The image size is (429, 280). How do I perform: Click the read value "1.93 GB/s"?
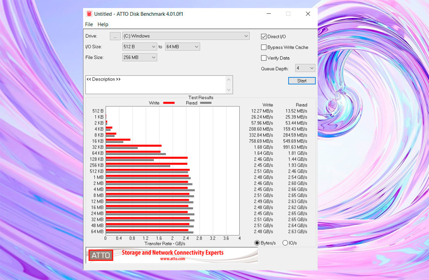[297, 166]
